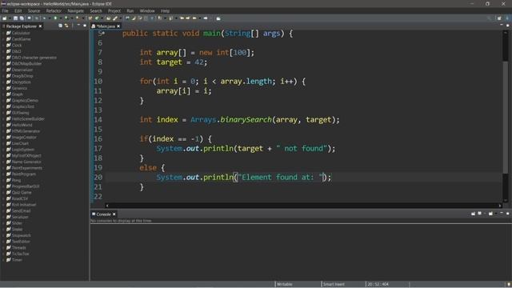The image size is (512, 288).
Task: Select the Quiz Game project
Action: [x=22, y=192]
